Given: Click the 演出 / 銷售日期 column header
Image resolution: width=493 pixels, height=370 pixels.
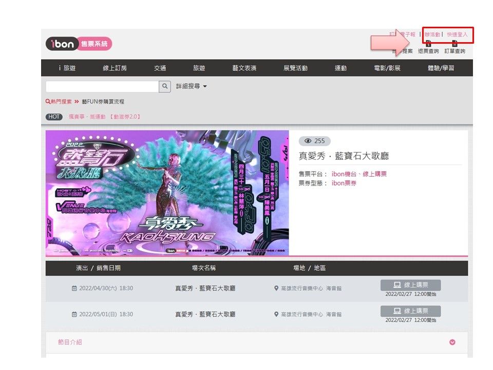Looking at the screenshot, I should [x=98, y=268].
